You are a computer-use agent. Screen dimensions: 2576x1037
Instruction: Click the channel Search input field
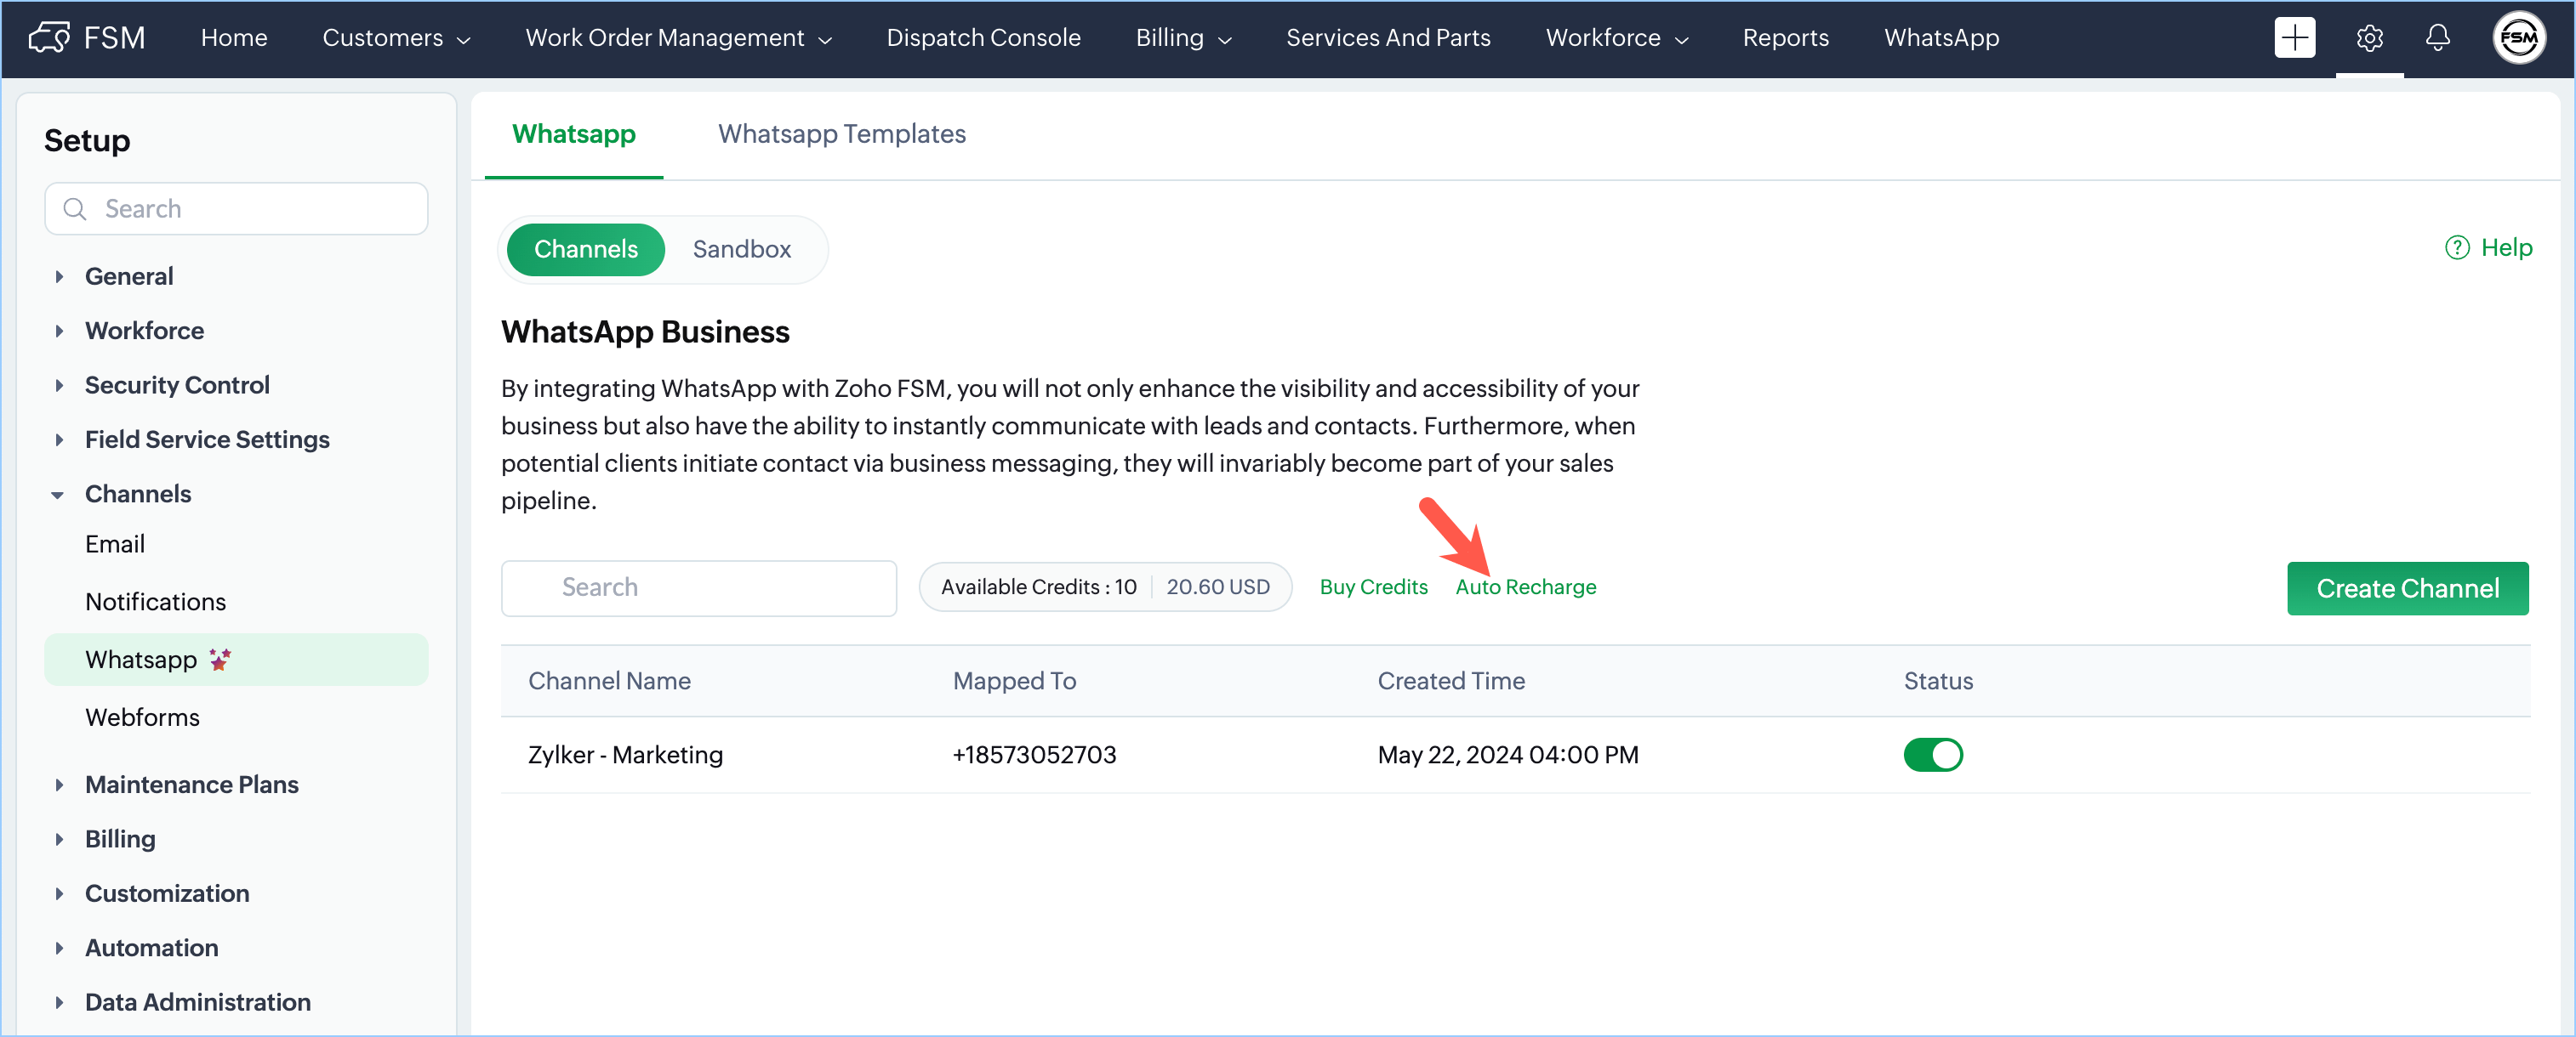point(698,587)
